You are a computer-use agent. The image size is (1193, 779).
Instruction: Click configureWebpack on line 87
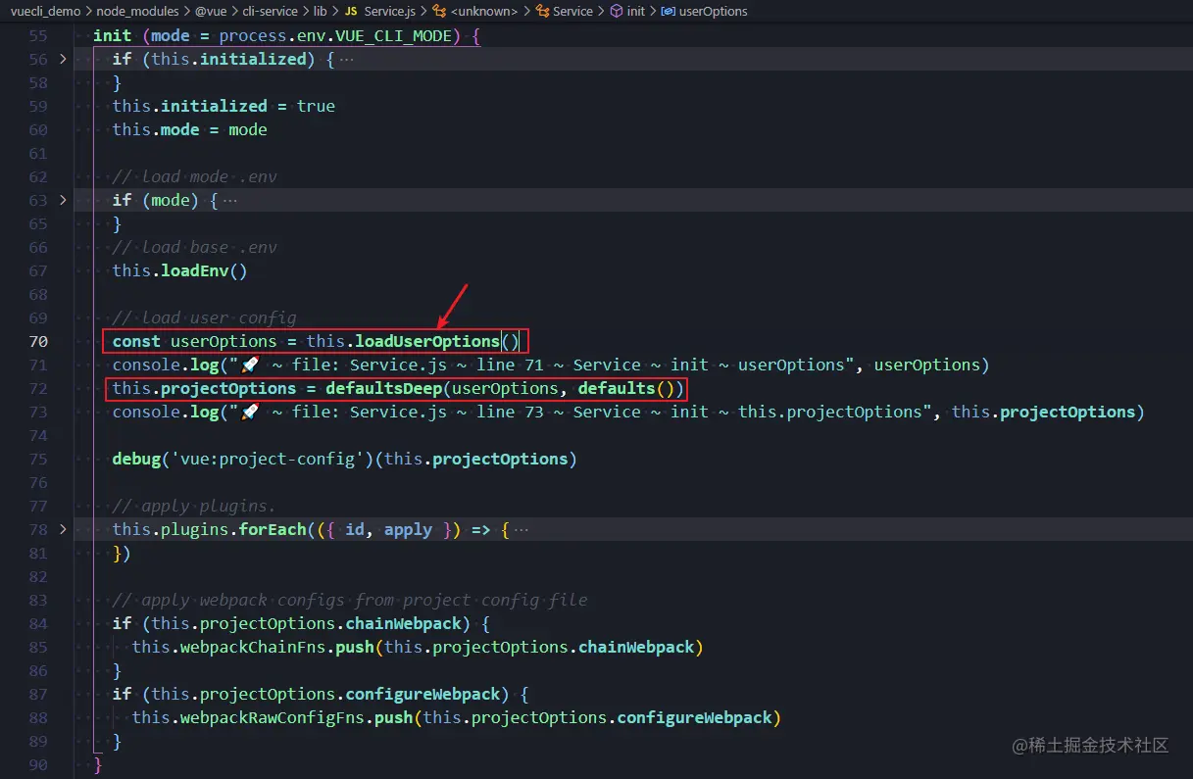click(423, 694)
